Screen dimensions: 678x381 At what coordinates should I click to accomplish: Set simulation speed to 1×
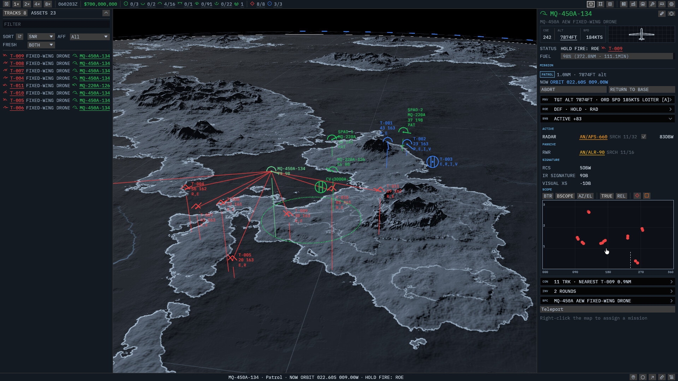coord(16,4)
